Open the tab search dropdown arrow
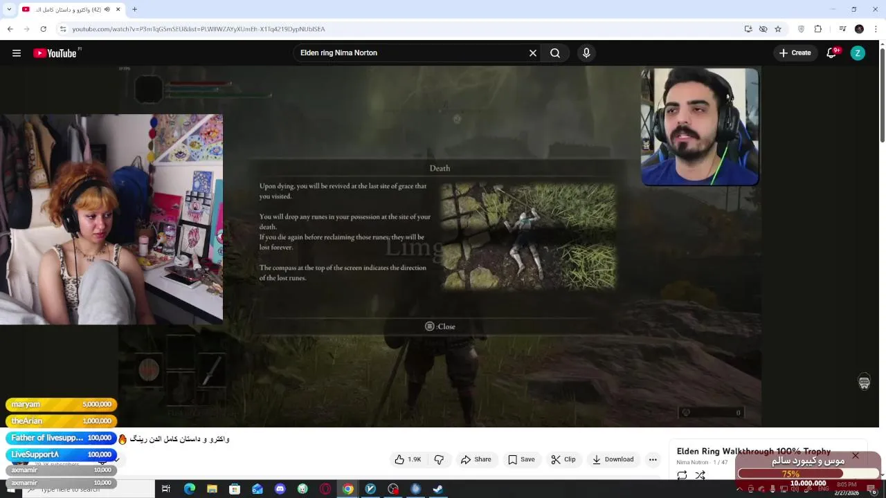The height and width of the screenshot is (498, 886). coord(9,10)
